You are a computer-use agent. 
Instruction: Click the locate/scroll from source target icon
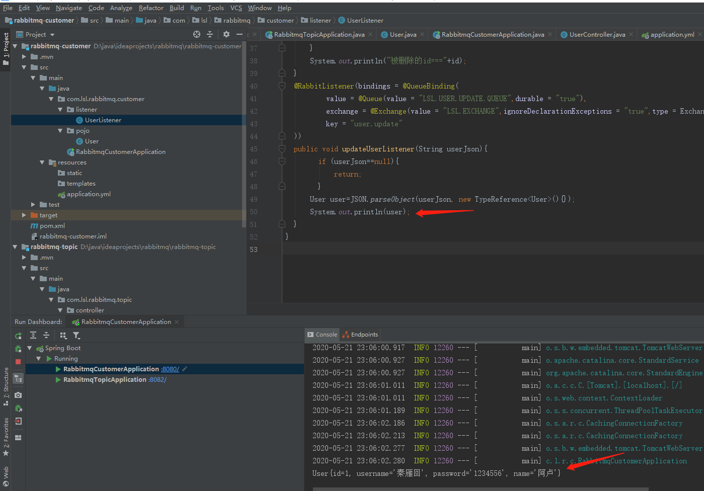click(197, 34)
